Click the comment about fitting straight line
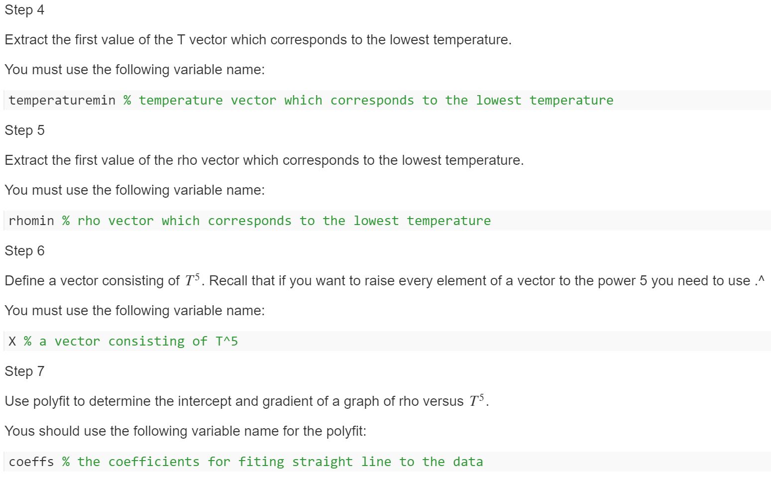The width and height of the screenshot is (771, 478). pyautogui.click(x=273, y=462)
